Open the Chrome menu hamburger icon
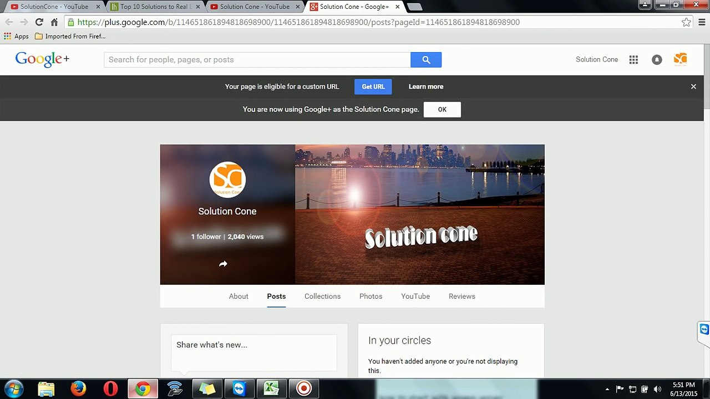 (702, 22)
